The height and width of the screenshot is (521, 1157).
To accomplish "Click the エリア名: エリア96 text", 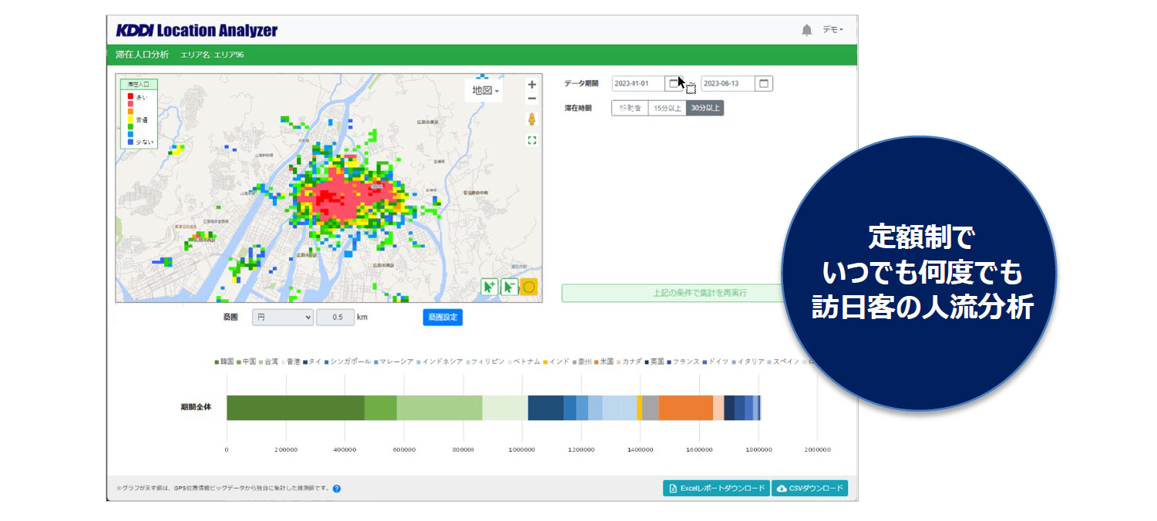I will pos(212,55).
